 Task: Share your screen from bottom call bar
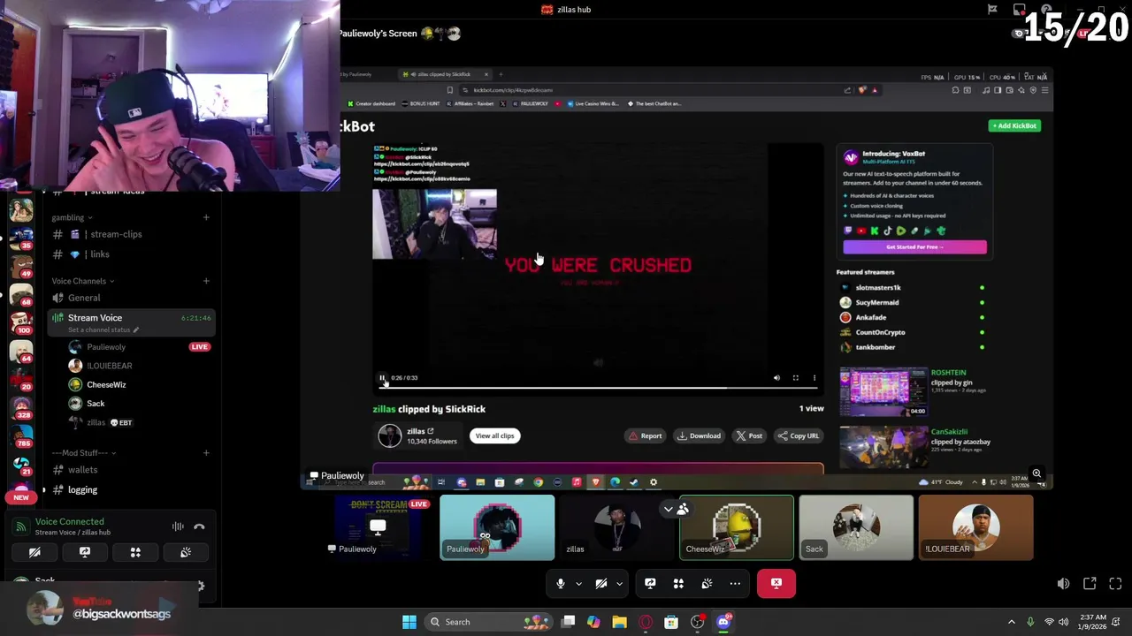[x=650, y=583]
